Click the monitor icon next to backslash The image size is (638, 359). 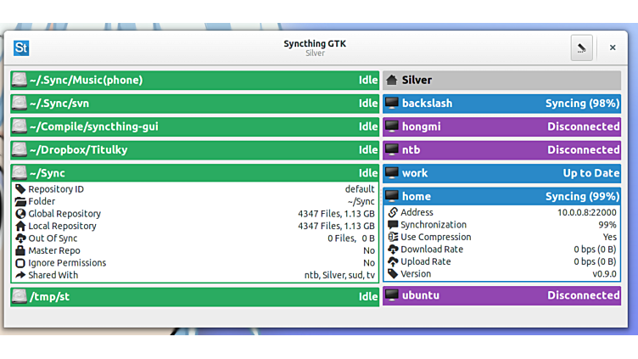click(391, 104)
